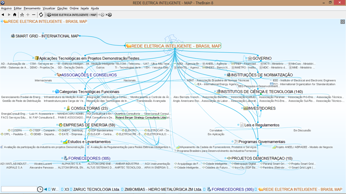Select the Internacionais thought
The height and width of the screenshot is (194, 346).
click(x=43, y=81)
